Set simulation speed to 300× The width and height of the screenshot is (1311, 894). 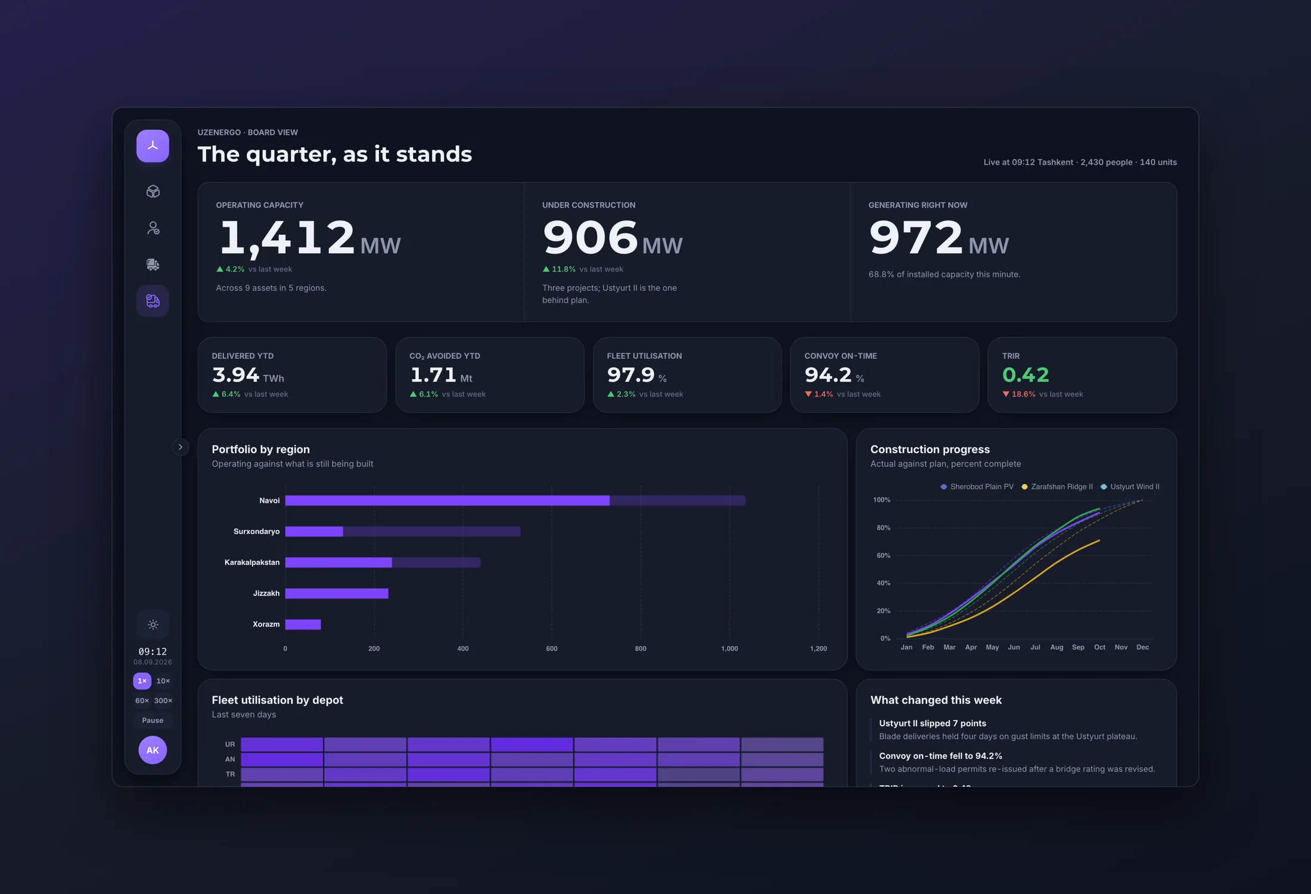click(x=163, y=700)
